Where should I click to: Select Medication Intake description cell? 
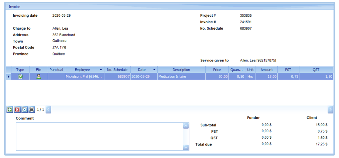click(181, 77)
